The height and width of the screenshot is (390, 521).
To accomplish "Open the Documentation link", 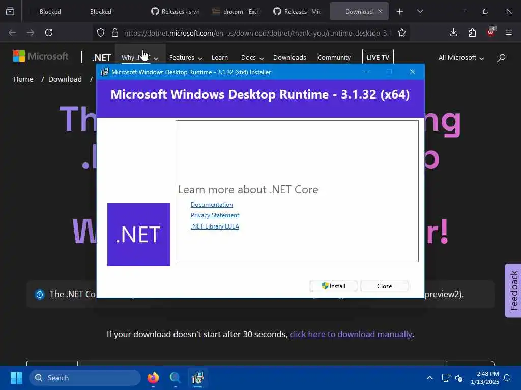I will pyautogui.click(x=212, y=205).
